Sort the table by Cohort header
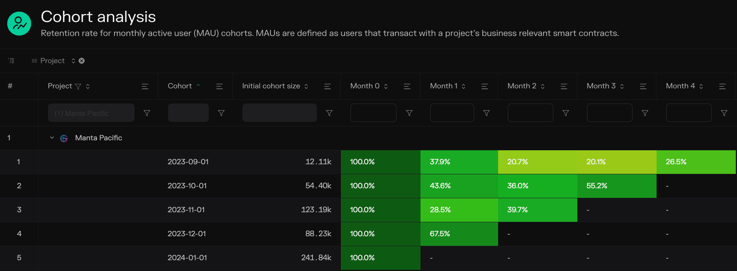 tap(180, 86)
